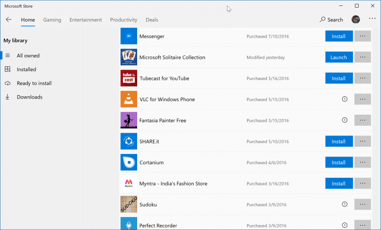Open more options for SHARE.it
The width and height of the screenshot is (381, 230).
pos(362,141)
